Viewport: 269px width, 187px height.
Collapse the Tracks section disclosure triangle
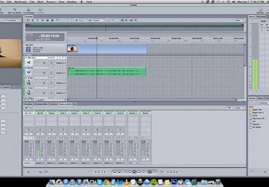pyautogui.click(x=24, y=55)
